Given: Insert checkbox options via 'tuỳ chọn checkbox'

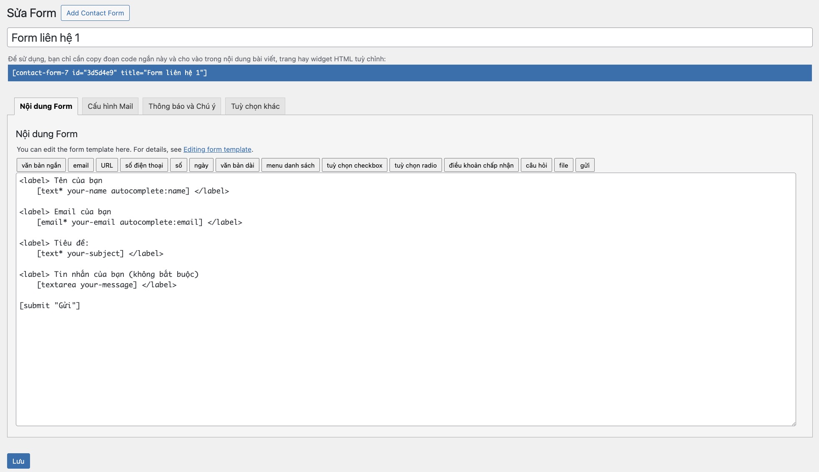Looking at the screenshot, I should [x=354, y=165].
